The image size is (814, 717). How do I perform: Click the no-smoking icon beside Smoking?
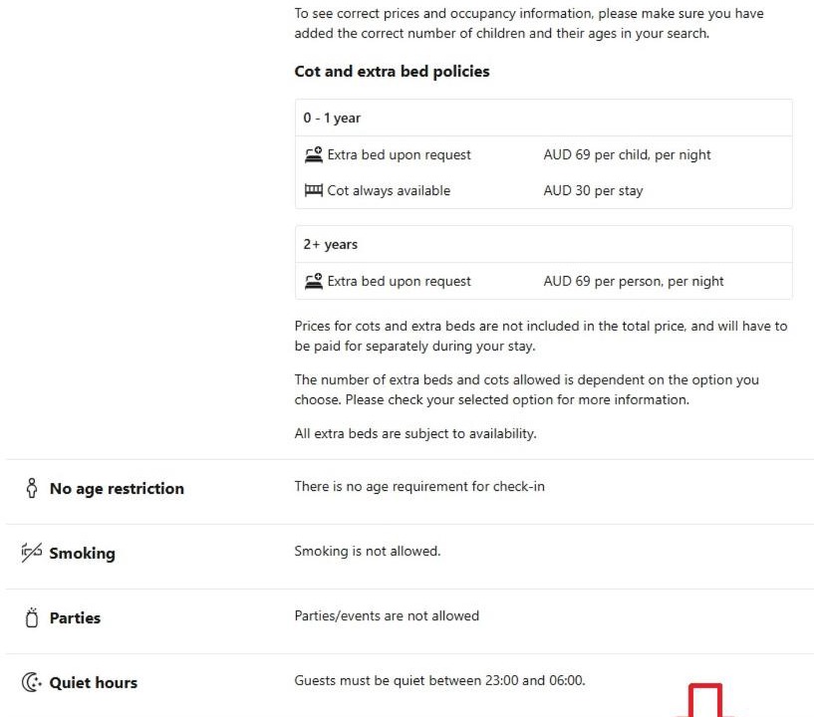coord(32,553)
